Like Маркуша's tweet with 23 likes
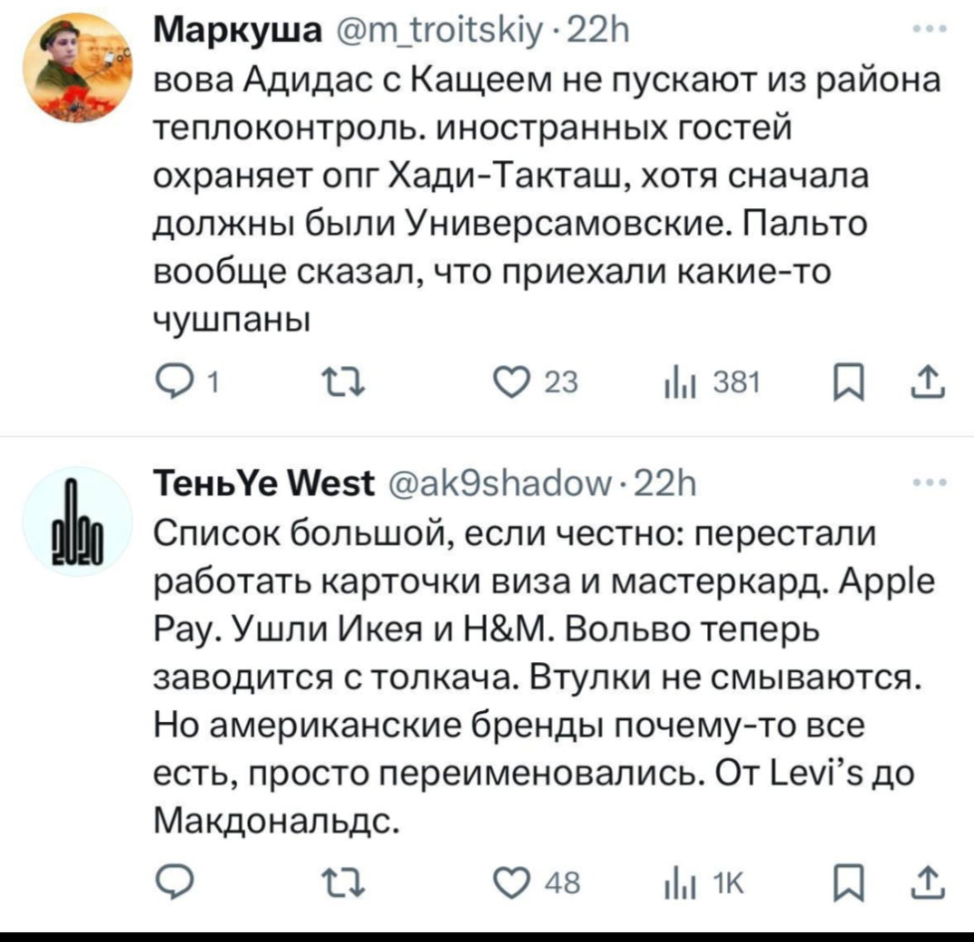 coord(535,382)
